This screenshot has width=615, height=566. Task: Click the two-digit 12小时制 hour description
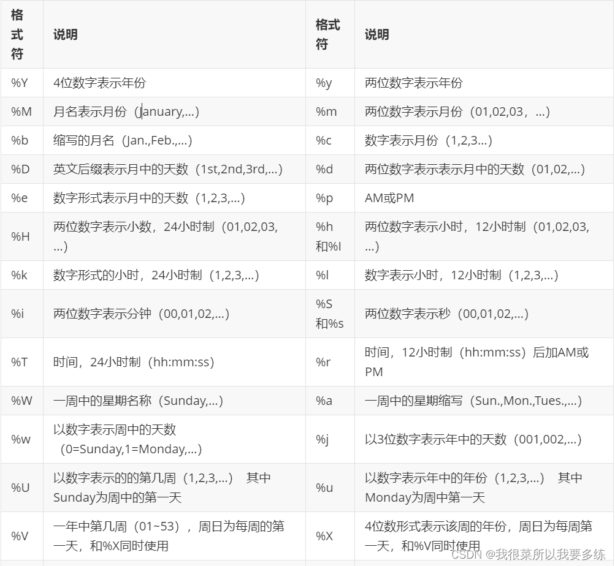pos(477,236)
